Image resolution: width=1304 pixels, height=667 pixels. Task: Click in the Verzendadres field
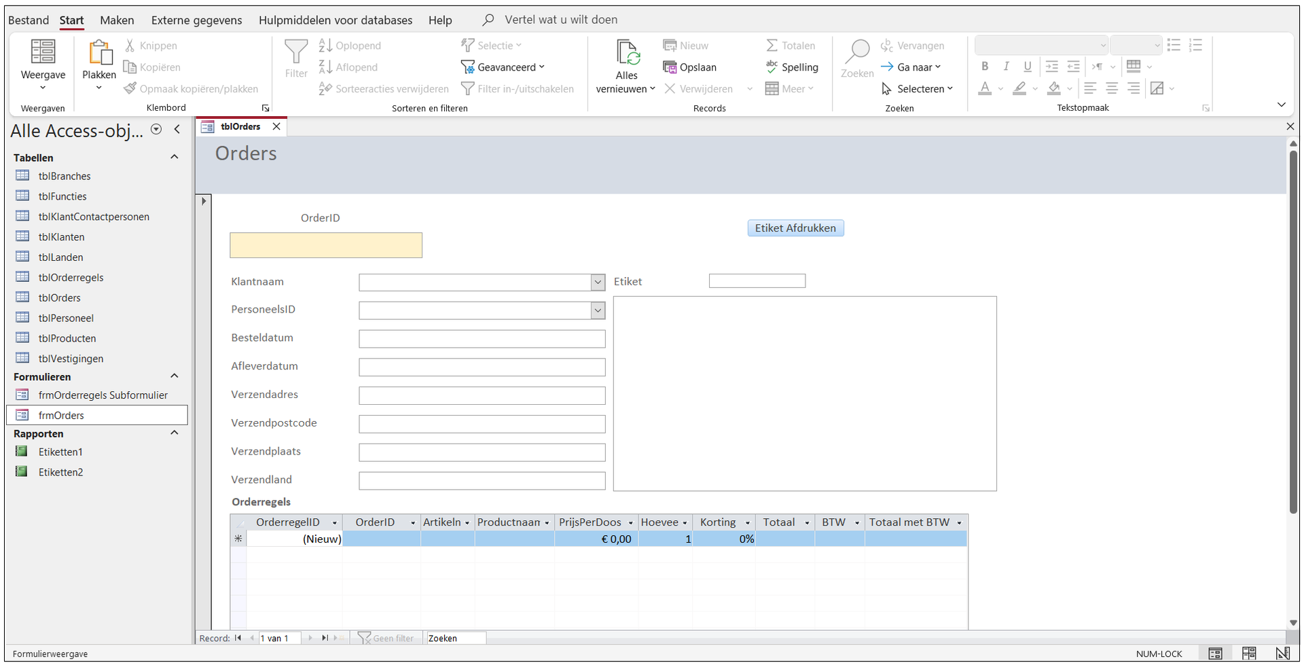click(482, 396)
